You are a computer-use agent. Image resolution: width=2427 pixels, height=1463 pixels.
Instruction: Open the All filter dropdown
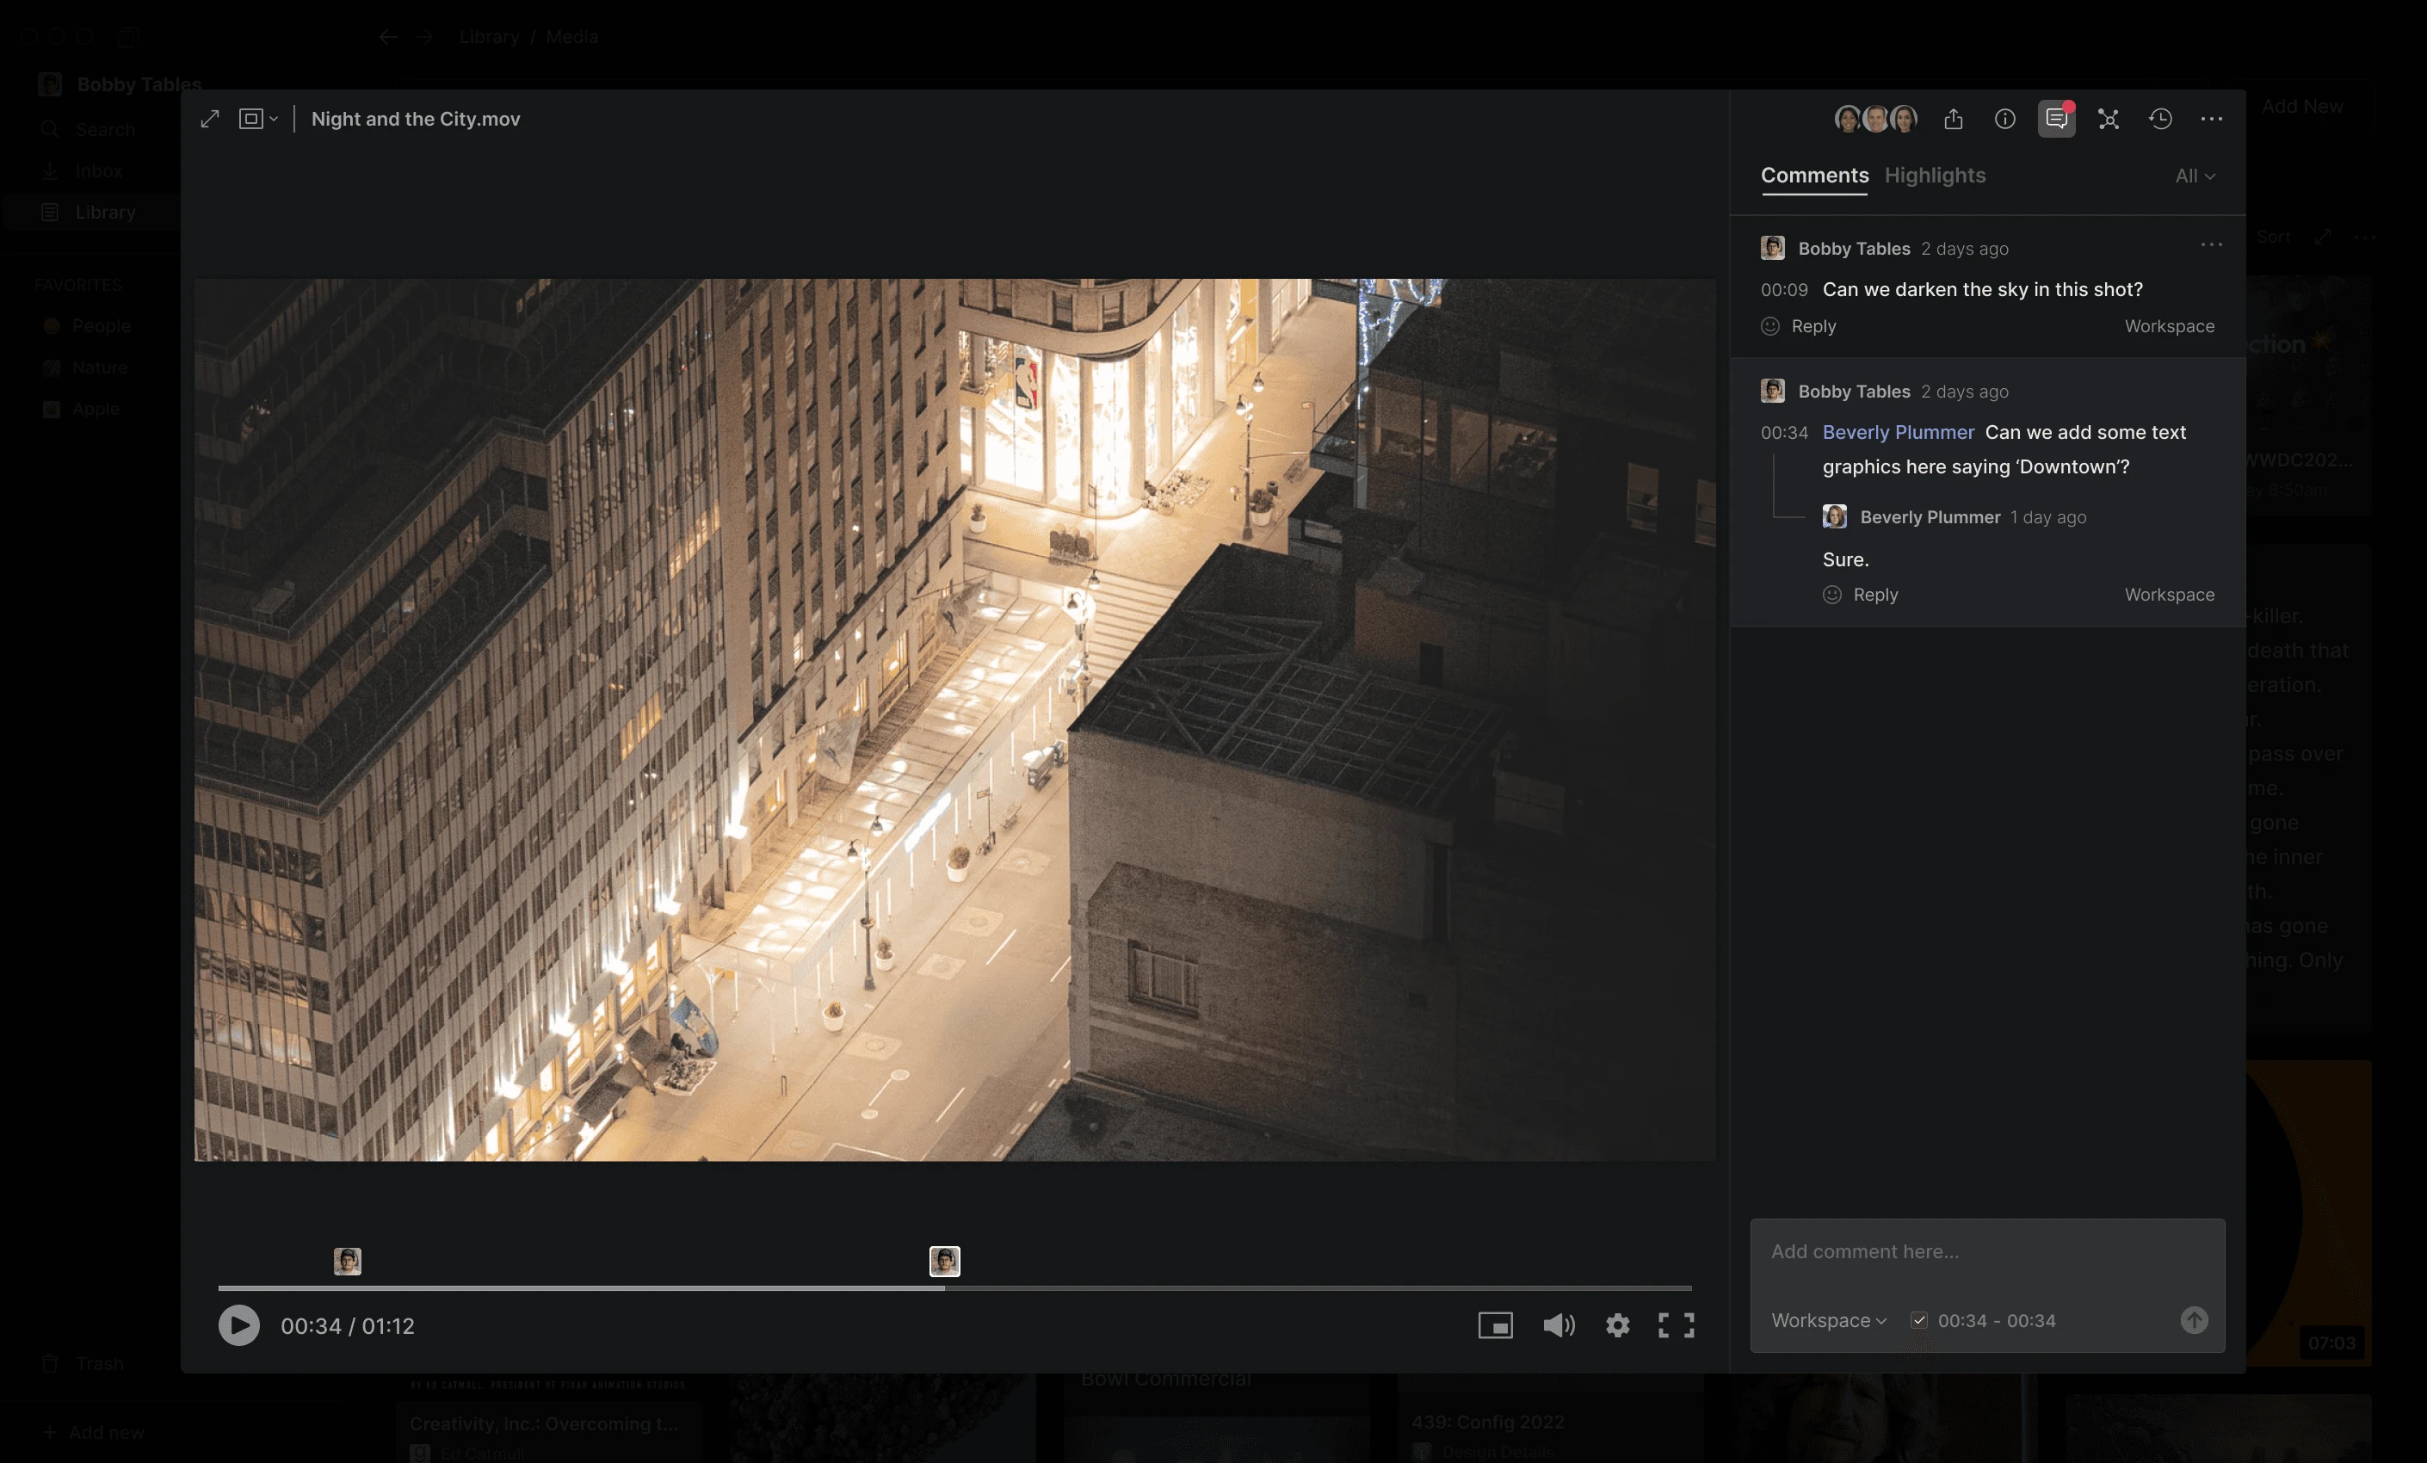click(x=2195, y=176)
